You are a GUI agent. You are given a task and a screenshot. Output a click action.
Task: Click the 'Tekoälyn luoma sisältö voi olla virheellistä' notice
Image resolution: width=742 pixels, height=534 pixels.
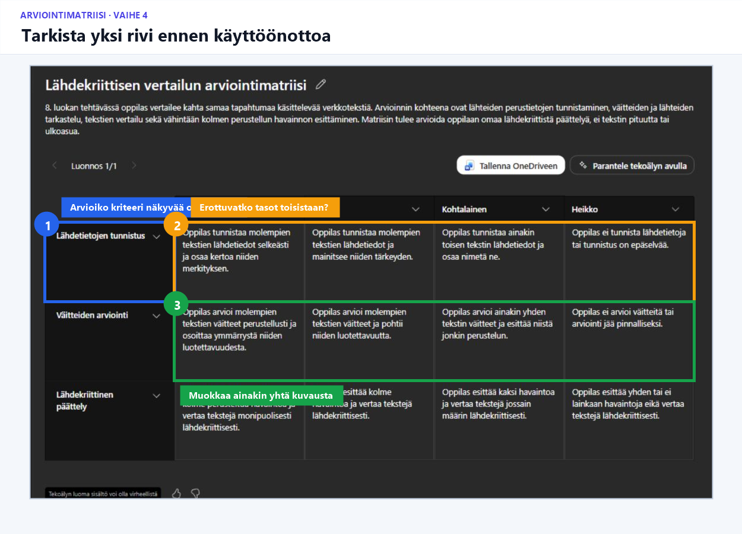[x=103, y=493]
